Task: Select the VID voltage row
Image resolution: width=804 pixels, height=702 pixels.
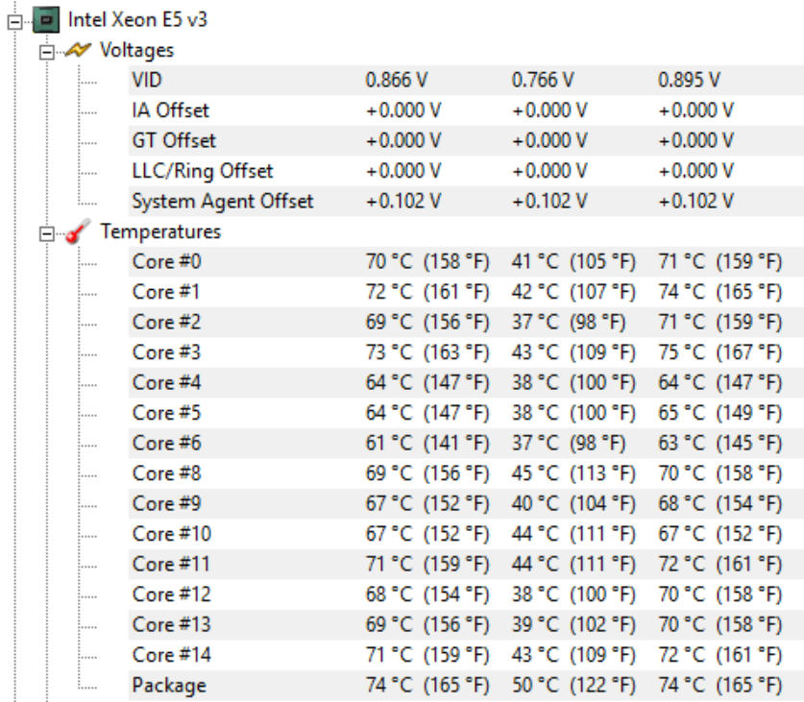Action: [466, 80]
